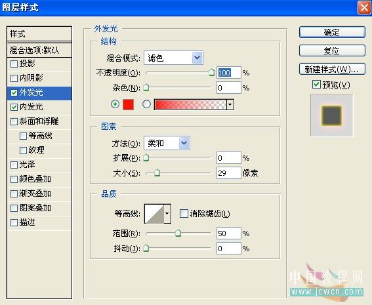Click the 不透明度 opacity input field
This screenshot has height=305, width=372.
(229, 73)
